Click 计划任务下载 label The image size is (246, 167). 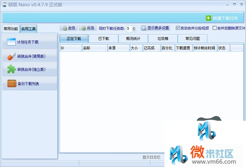click(x=28, y=42)
